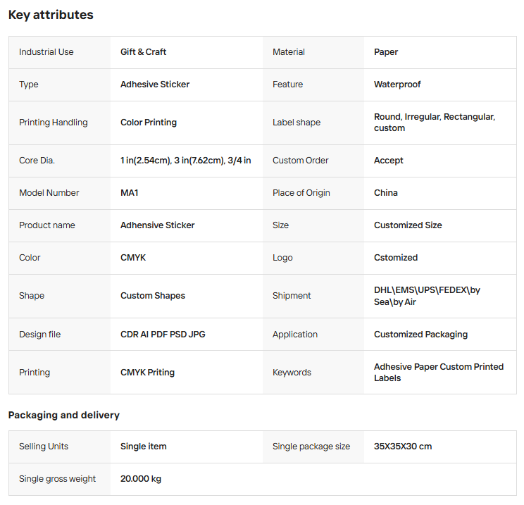
Task: Click the Cstomized logo value
Action: [396, 258]
